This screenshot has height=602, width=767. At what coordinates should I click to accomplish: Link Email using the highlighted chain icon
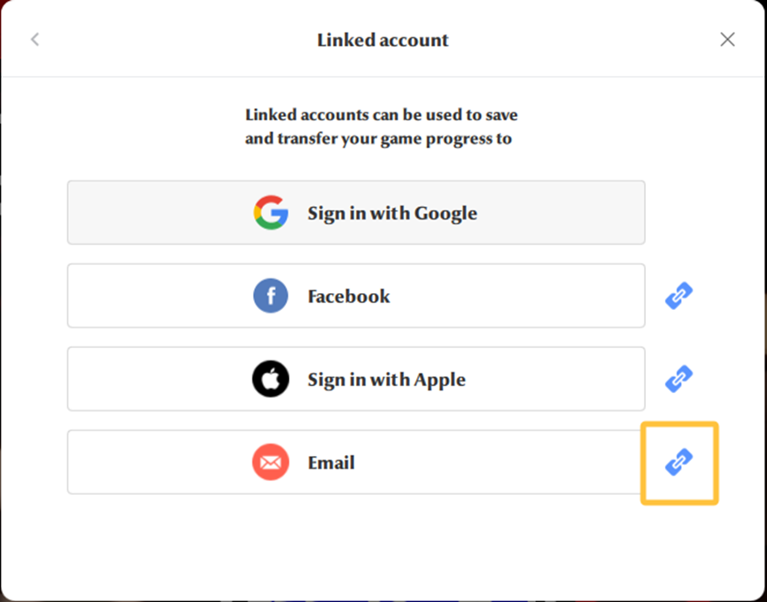(679, 463)
